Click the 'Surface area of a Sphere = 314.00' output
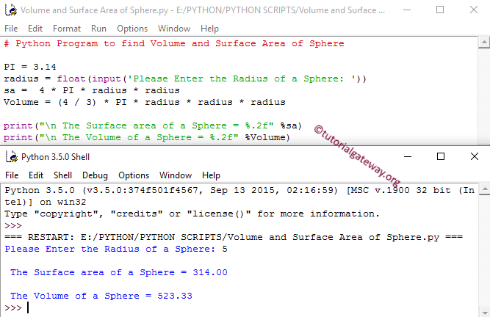Screen dimensions: 490x317 coord(119,272)
